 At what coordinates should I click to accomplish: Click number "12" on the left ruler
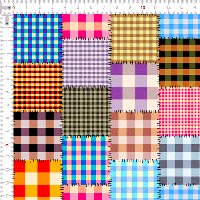(7, 170)
